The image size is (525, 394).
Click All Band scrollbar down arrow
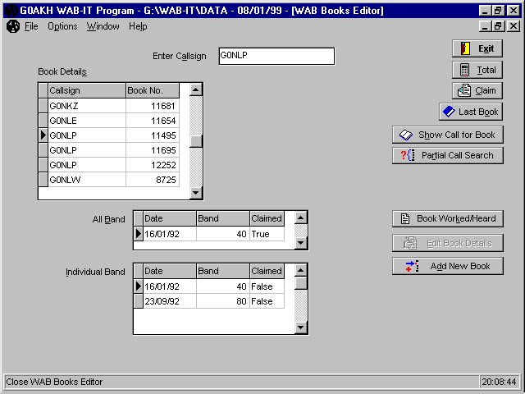point(301,243)
